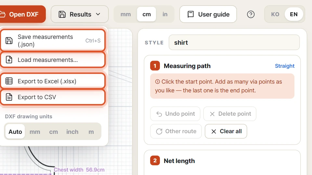
Task: Click the Clear all button
Action: click(x=226, y=131)
